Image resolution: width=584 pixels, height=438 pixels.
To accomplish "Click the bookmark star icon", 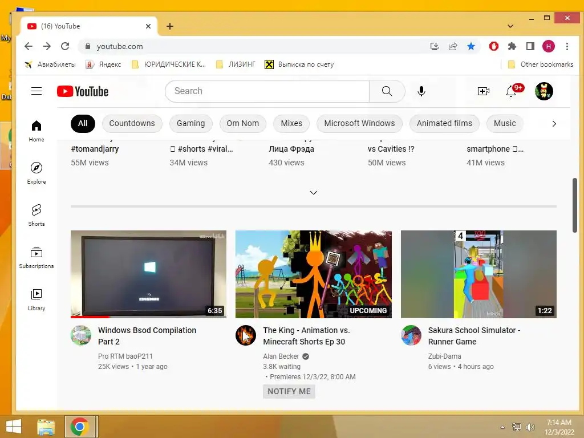I will [471, 46].
